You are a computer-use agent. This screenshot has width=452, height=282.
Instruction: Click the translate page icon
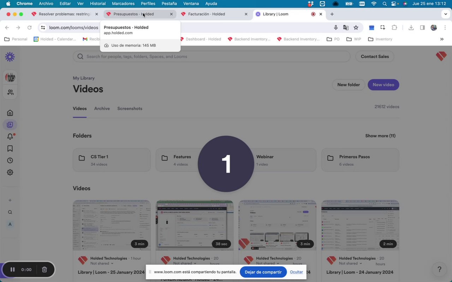pyautogui.click(x=346, y=27)
